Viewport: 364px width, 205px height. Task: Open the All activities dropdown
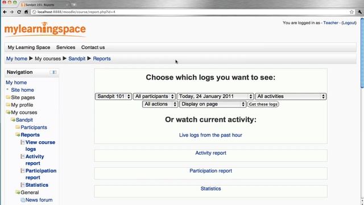[291, 96]
